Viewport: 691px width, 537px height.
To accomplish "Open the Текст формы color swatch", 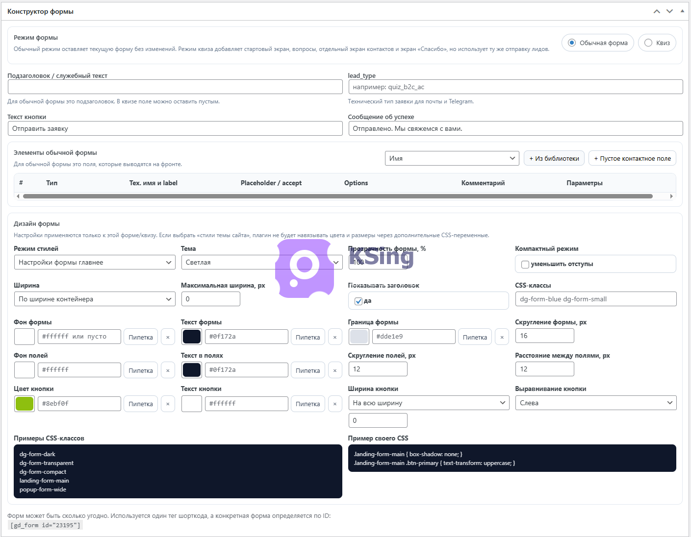I will 192,337.
